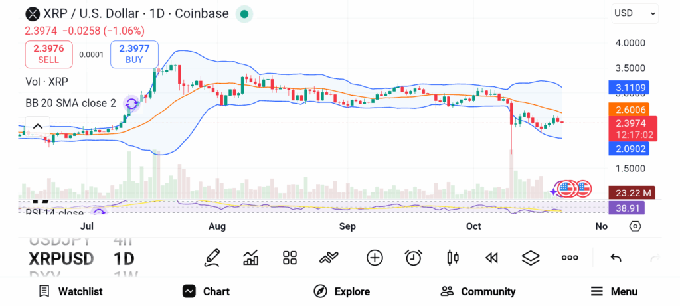Open the indicators chart icon

[251, 258]
